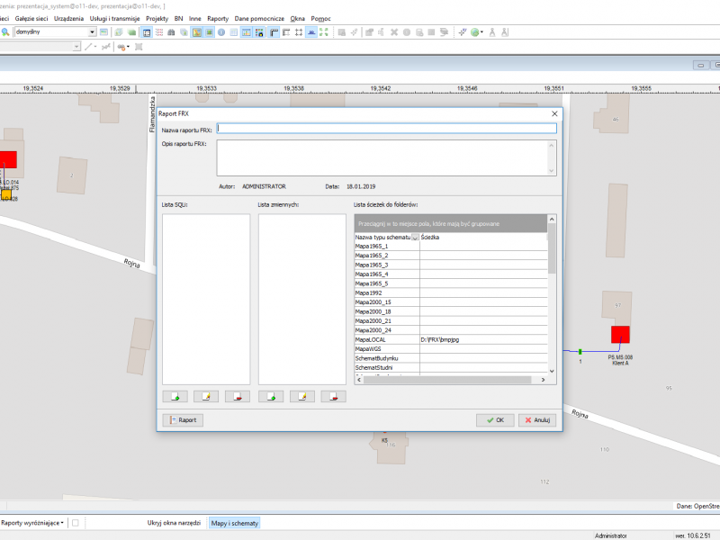Click 'Ukryj okna narzędzi' in bottom bar
The height and width of the screenshot is (540, 720).
point(174,523)
